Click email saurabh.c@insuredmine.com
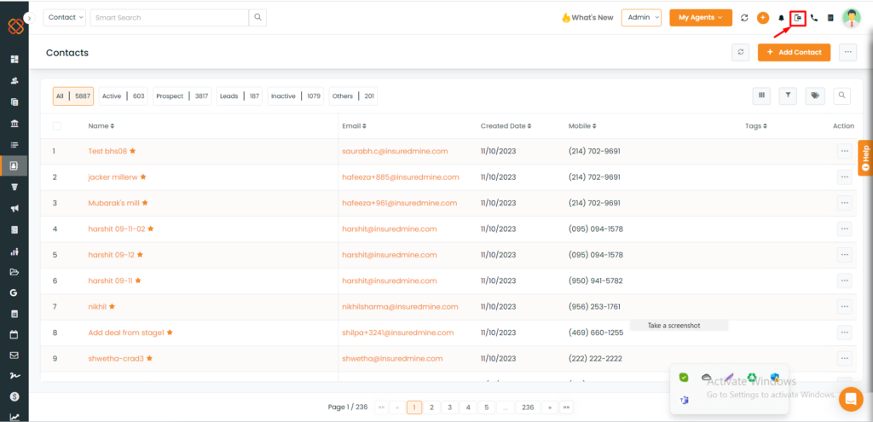This screenshot has width=873, height=422. coord(395,151)
